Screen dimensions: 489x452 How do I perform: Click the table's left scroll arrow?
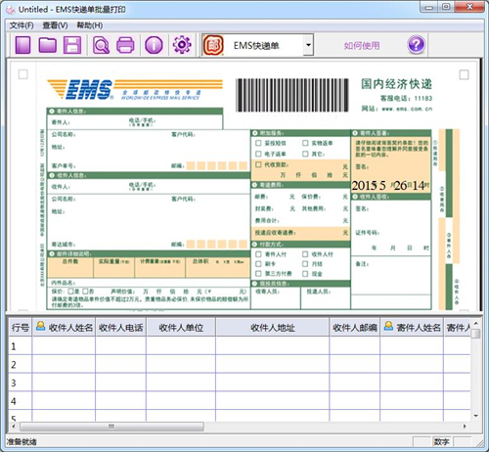tap(14, 427)
